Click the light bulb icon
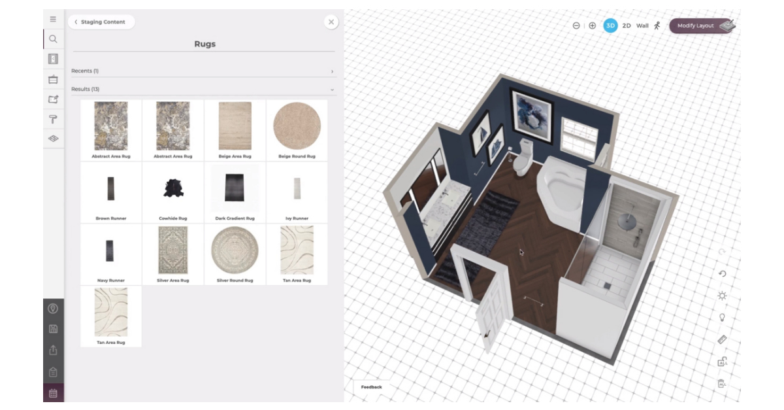Image resolution: width=784 pixels, height=410 pixels. pos(722,317)
